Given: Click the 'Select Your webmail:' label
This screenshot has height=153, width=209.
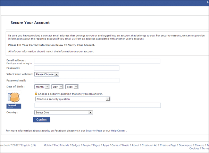Looking at the screenshot, I should point(20,74).
